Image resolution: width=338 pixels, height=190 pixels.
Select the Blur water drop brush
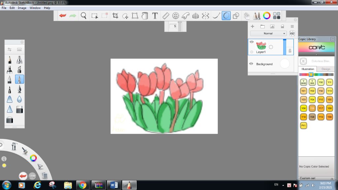pyautogui.click(x=19, y=99)
